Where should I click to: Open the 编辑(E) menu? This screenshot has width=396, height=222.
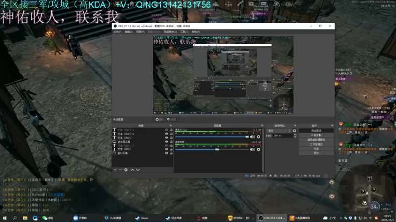pyautogui.click(x=129, y=32)
